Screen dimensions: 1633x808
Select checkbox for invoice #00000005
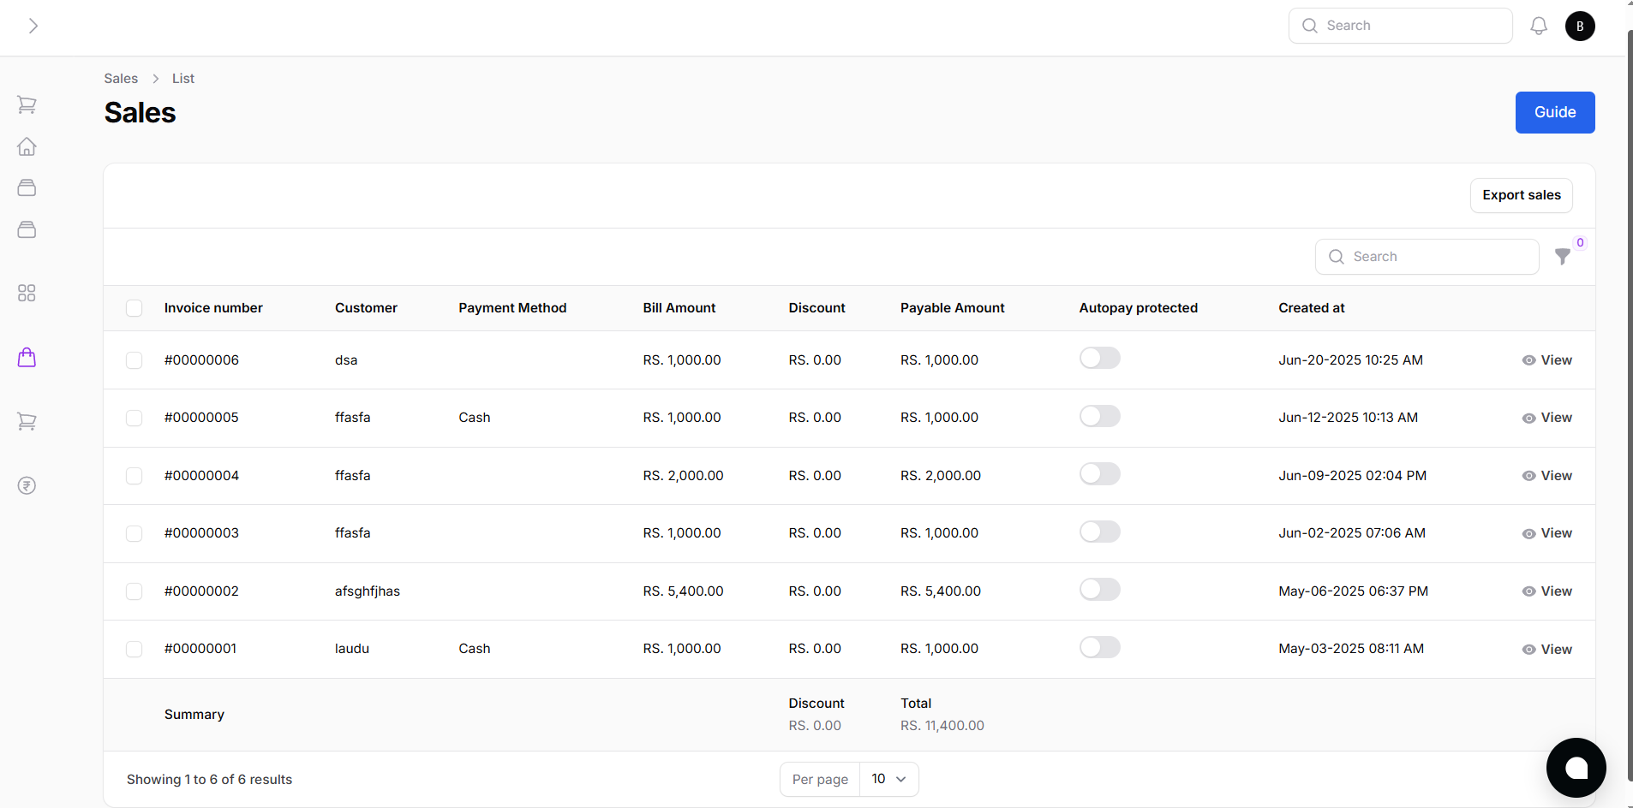click(135, 418)
